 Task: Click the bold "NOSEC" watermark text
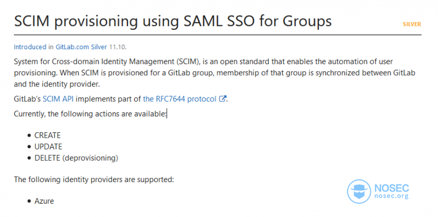pos(391,188)
